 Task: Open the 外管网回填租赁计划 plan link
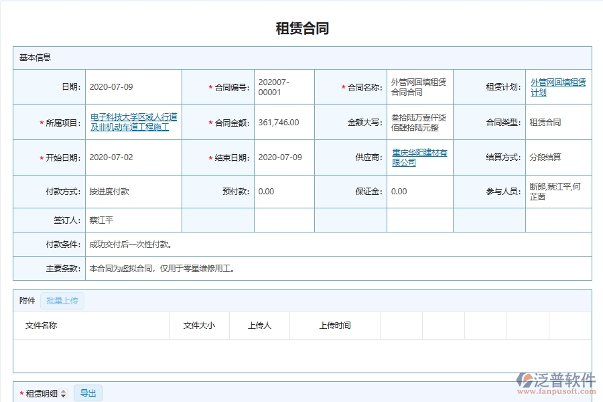click(x=558, y=86)
